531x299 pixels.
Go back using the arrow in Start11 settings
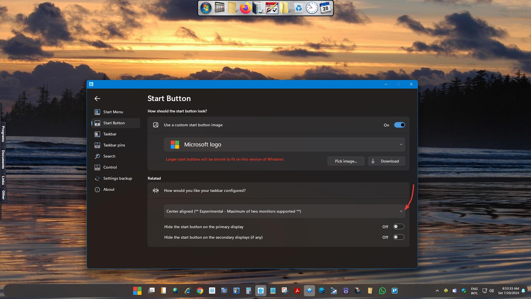click(x=97, y=99)
